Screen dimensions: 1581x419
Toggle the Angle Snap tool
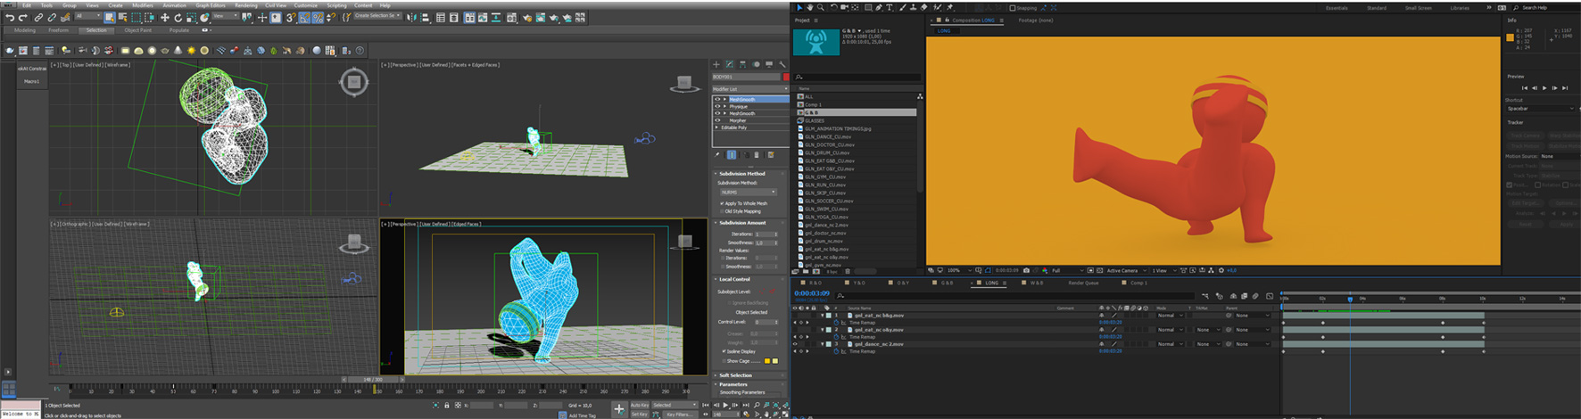(304, 18)
